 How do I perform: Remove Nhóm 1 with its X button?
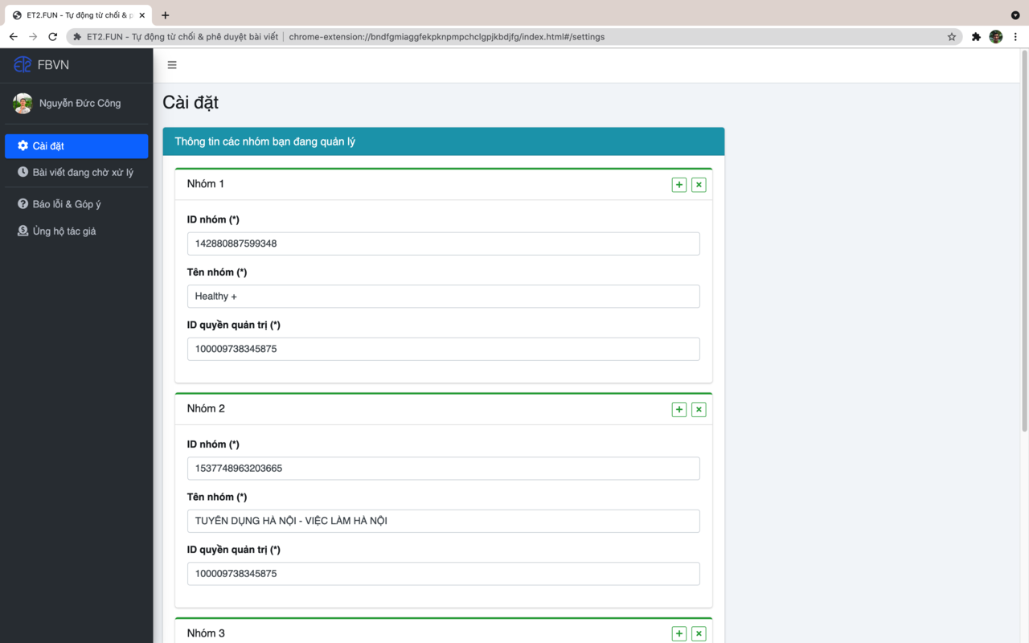click(699, 185)
